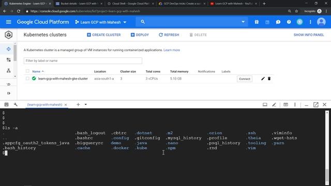
Task: Check the learn-gcp-with-mahesh-gke-cluster row checkbox
Action: [x=27, y=79]
